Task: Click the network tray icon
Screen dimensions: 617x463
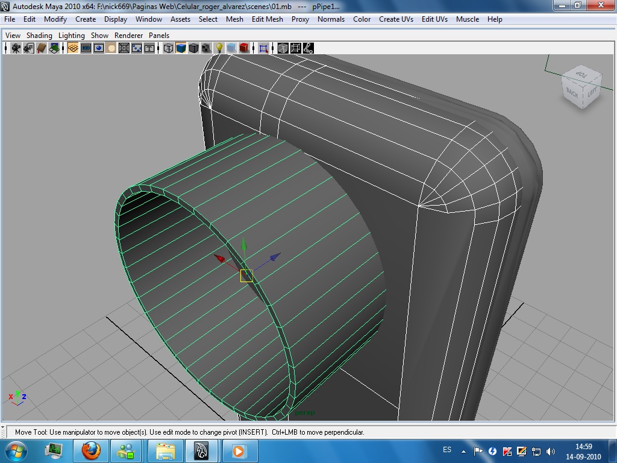Action: click(536, 451)
